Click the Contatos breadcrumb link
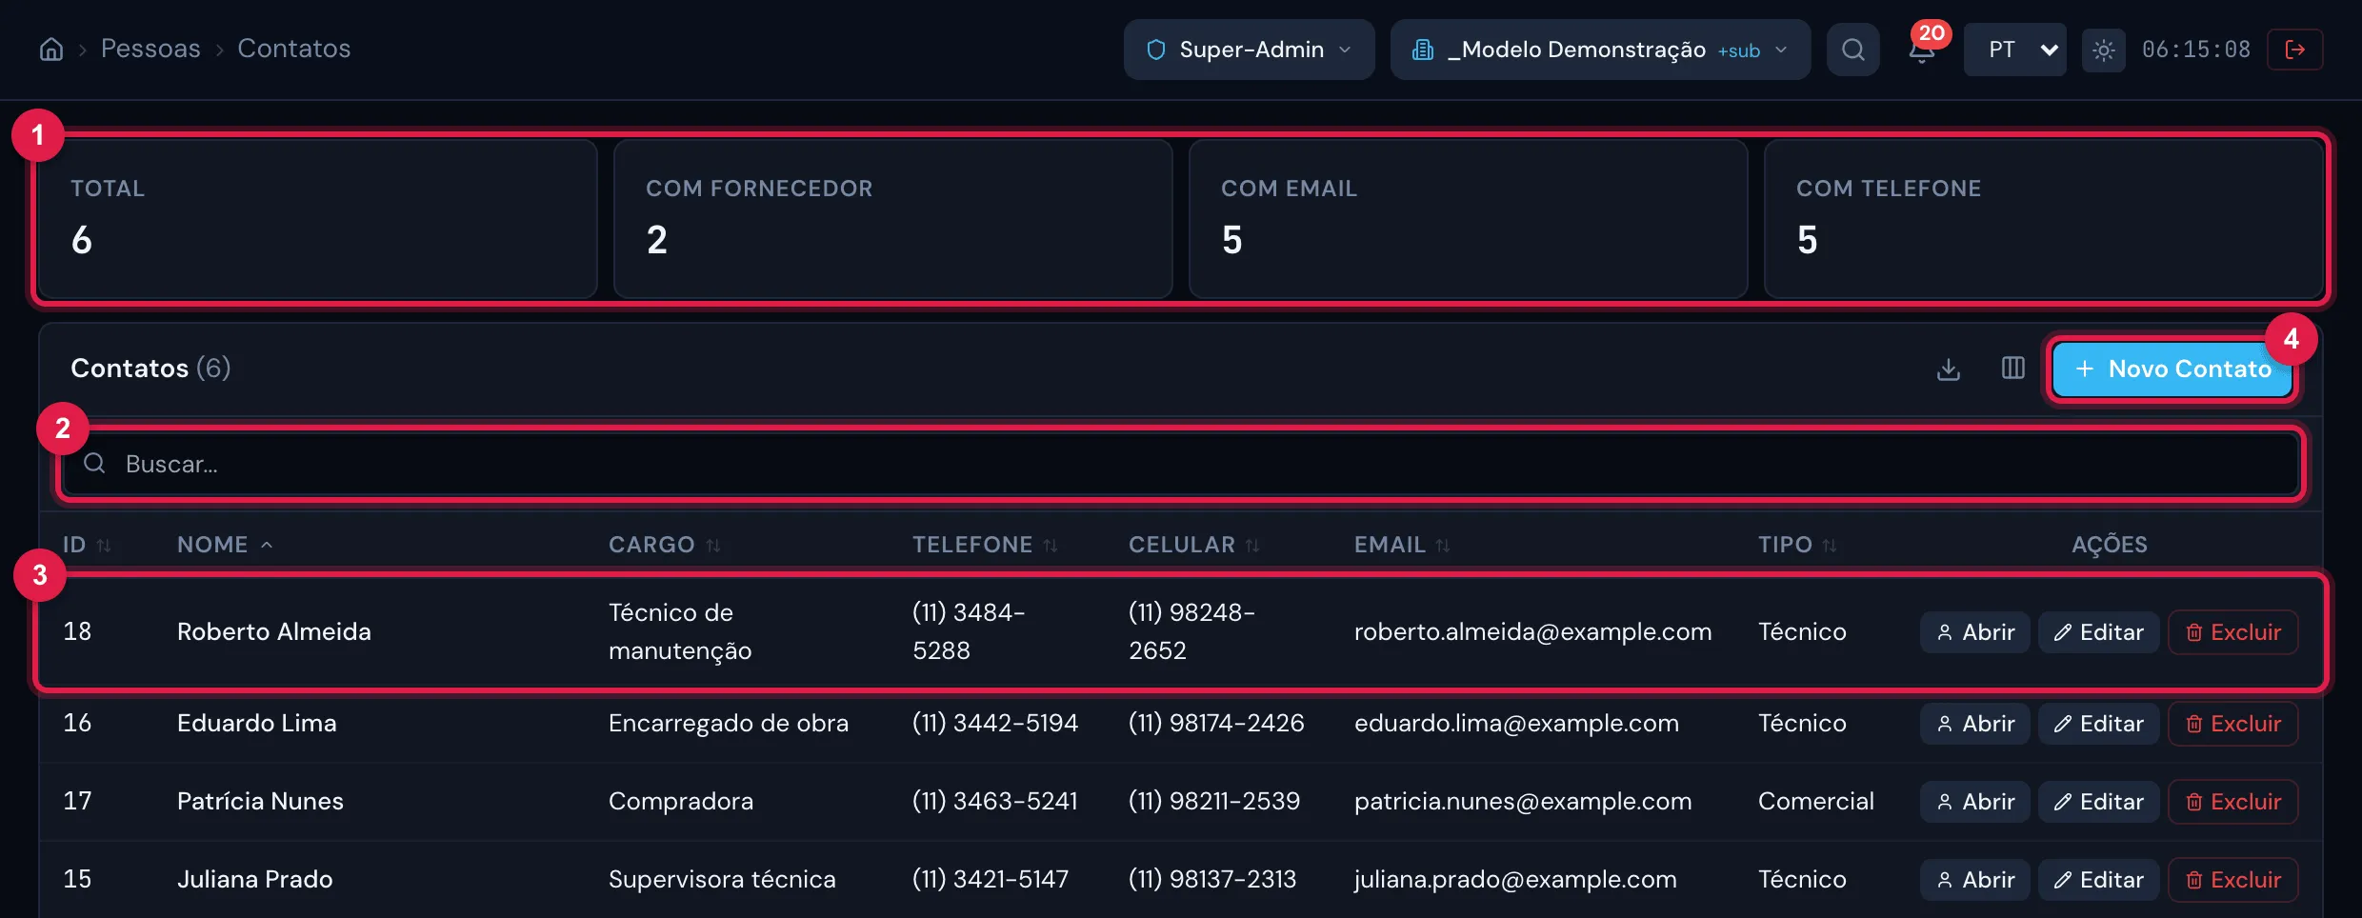The width and height of the screenshot is (2362, 918). pos(293,49)
